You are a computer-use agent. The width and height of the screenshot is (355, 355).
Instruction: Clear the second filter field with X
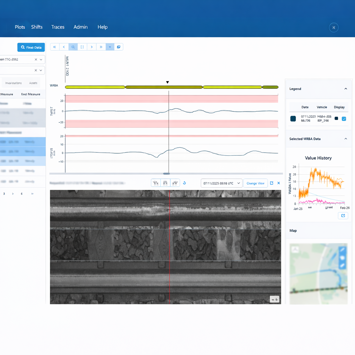(x=36, y=70)
